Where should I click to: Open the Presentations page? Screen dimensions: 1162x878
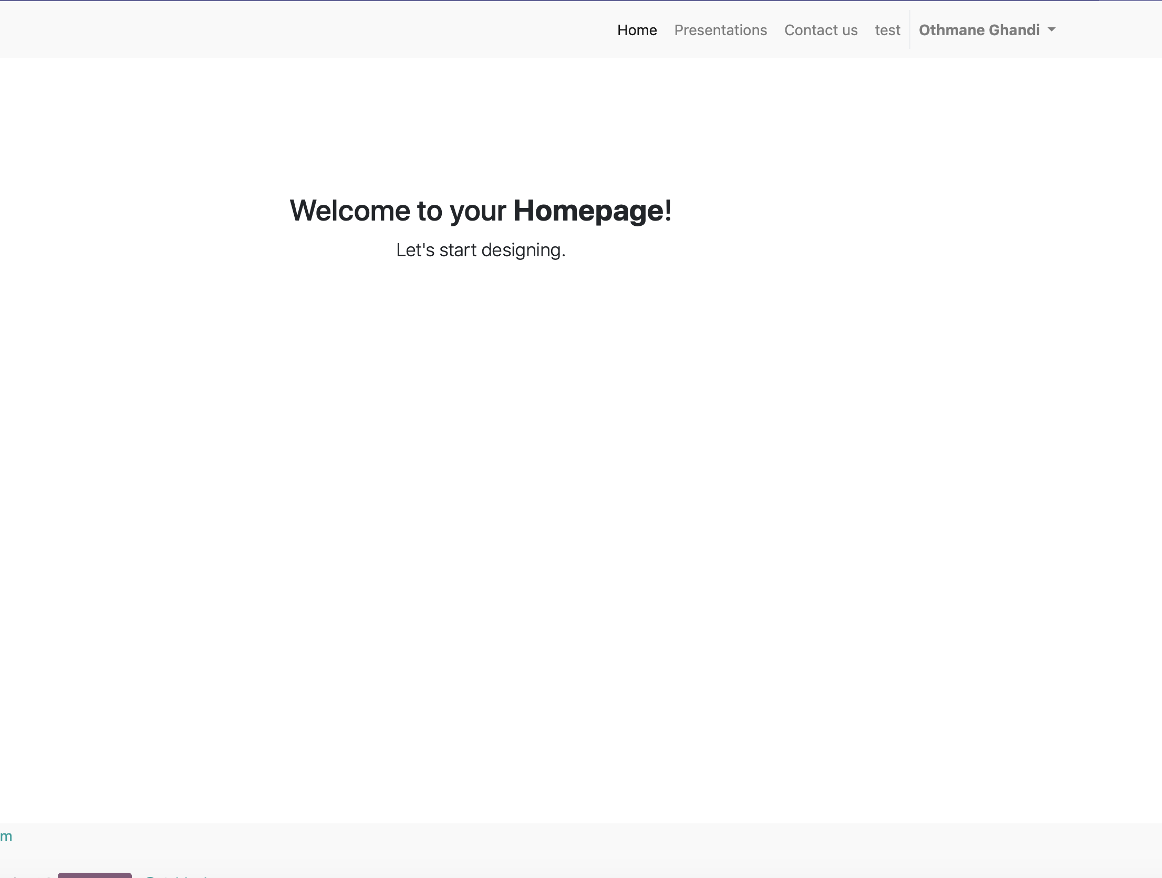pyautogui.click(x=720, y=30)
